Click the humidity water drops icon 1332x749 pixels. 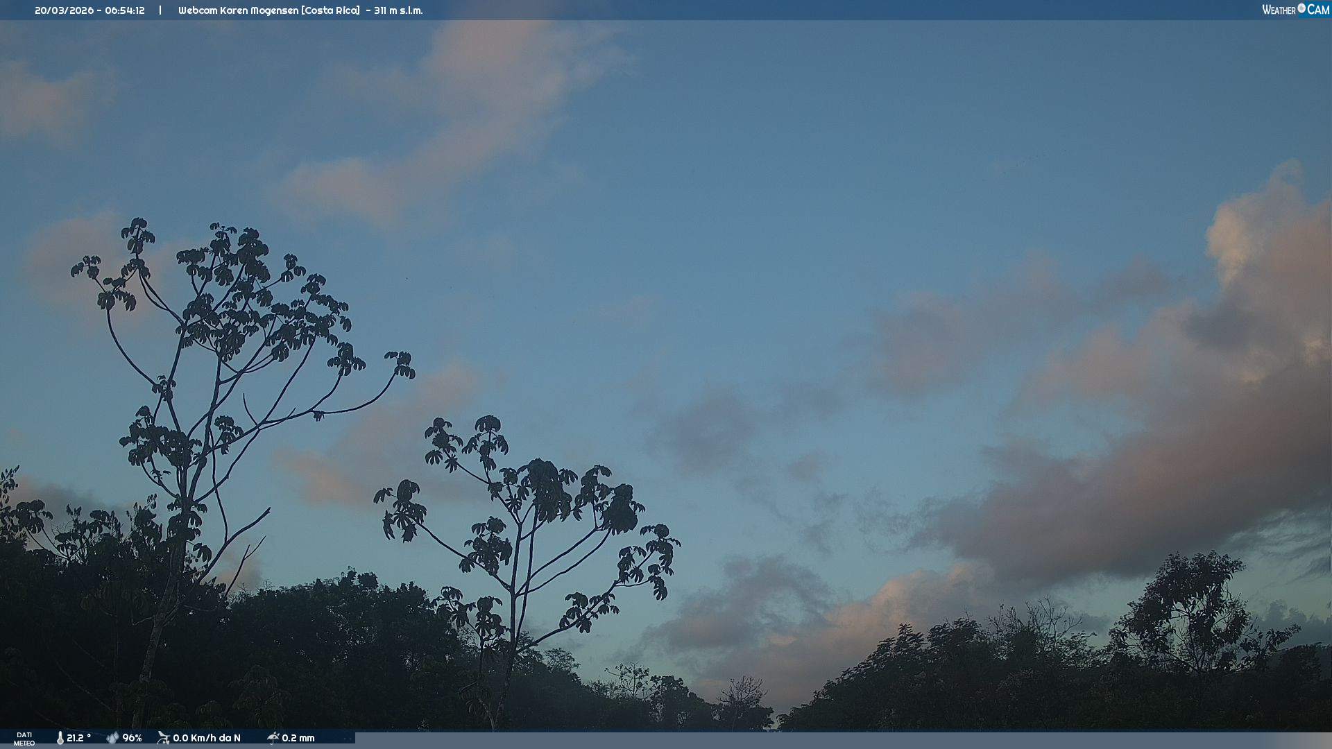[112, 738]
